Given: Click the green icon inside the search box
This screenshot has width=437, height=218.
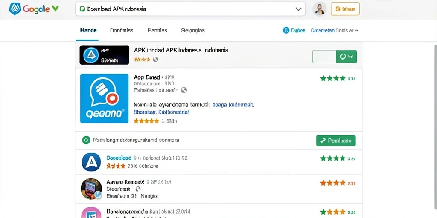Looking at the screenshot, I should tap(82, 9).
